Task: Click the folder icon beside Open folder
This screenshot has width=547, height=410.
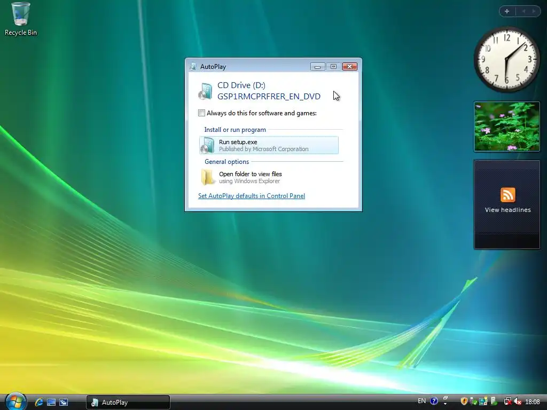Action: (x=208, y=177)
